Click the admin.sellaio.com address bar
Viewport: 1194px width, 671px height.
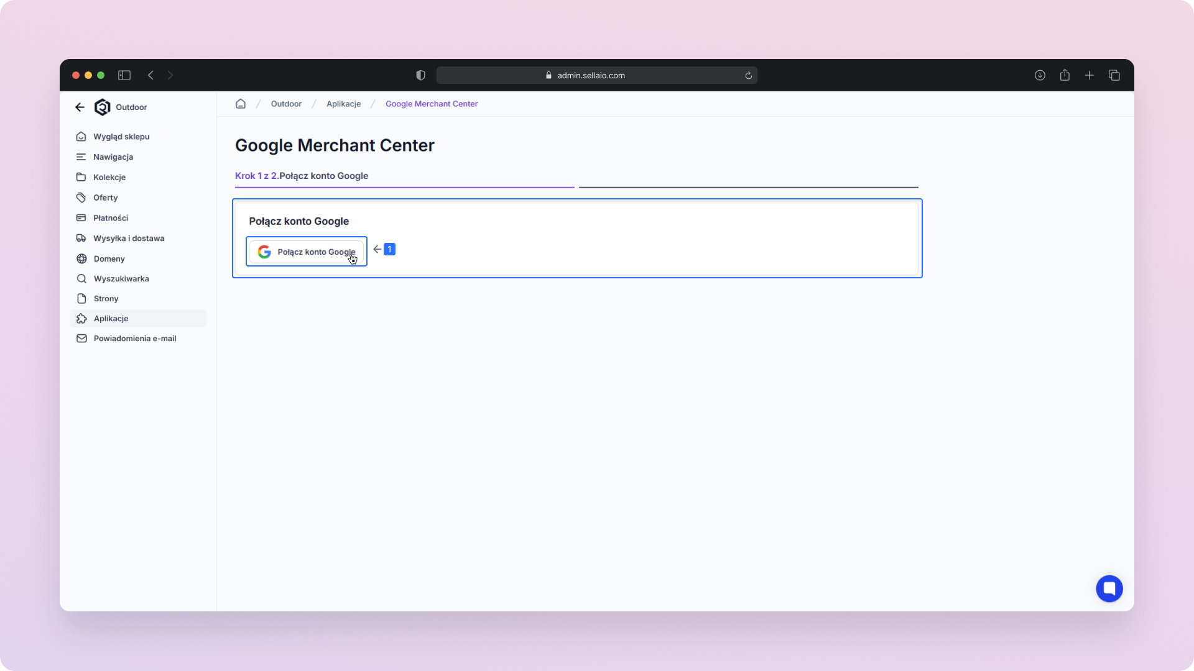pos(591,75)
